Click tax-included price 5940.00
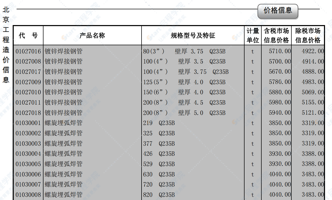Screen dimensions: 332x200 point(280,113)
